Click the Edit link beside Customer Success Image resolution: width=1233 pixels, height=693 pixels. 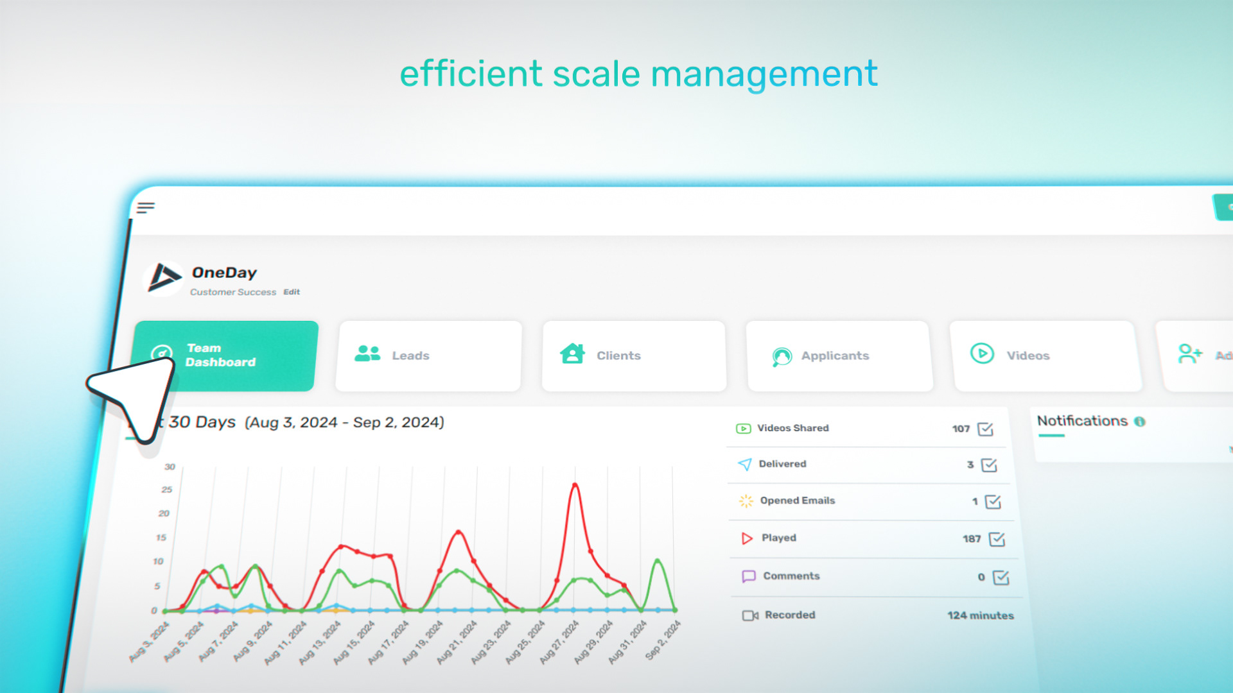pyautogui.click(x=292, y=292)
